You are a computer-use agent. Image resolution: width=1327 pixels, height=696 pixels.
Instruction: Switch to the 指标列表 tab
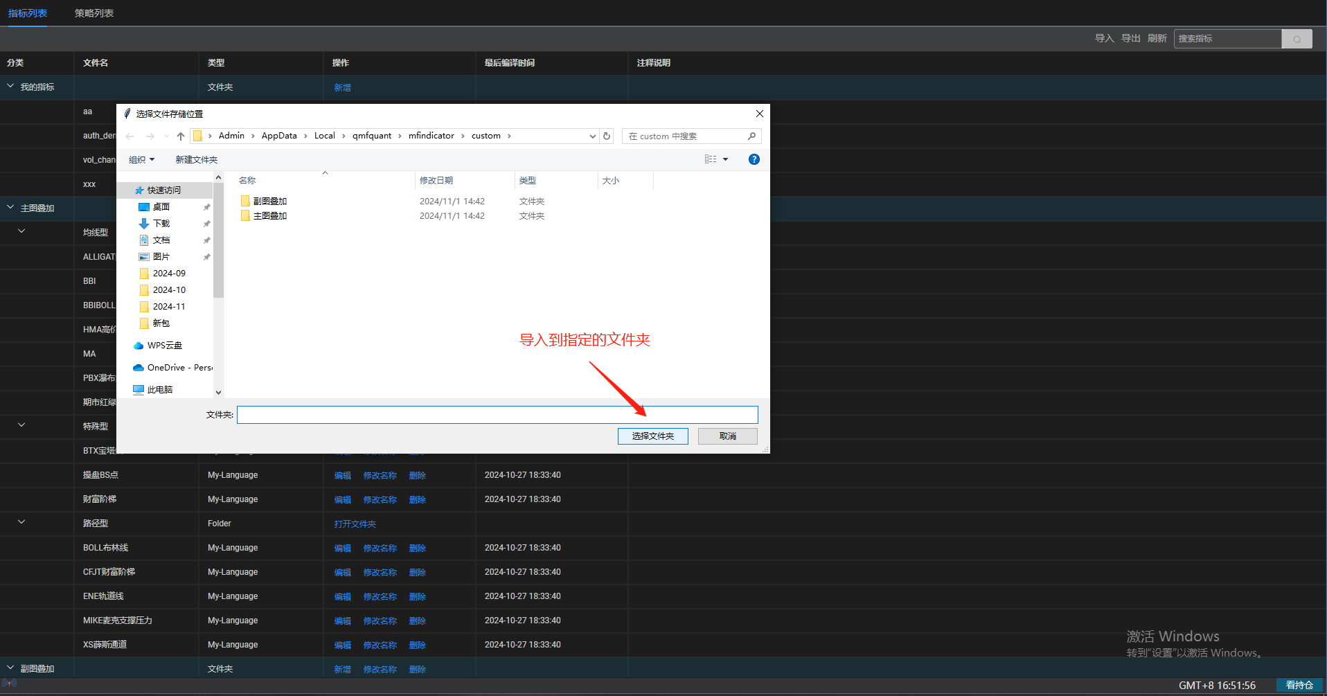pos(28,13)
